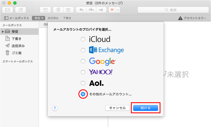211x127 pixels.
Task: Click the red Flag icon
Action: (112, 10)
